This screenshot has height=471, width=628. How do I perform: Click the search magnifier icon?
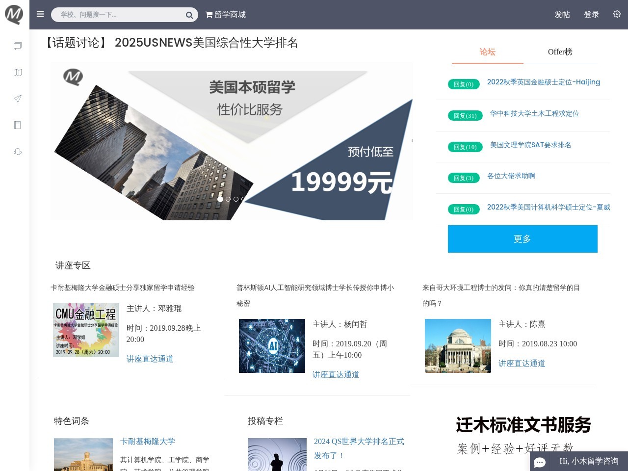188,15
